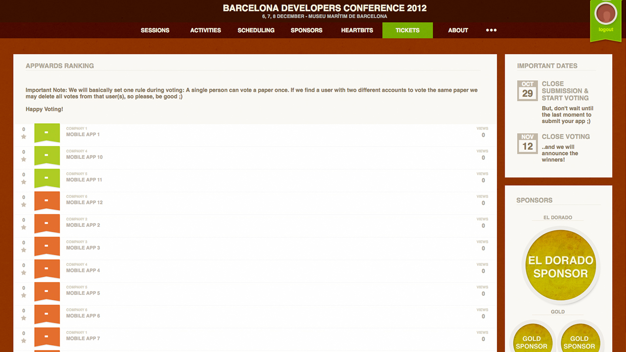The image size is (626, 352).
Task: Open the Mobile App 11 link
Action: click(x=84, y=180)
